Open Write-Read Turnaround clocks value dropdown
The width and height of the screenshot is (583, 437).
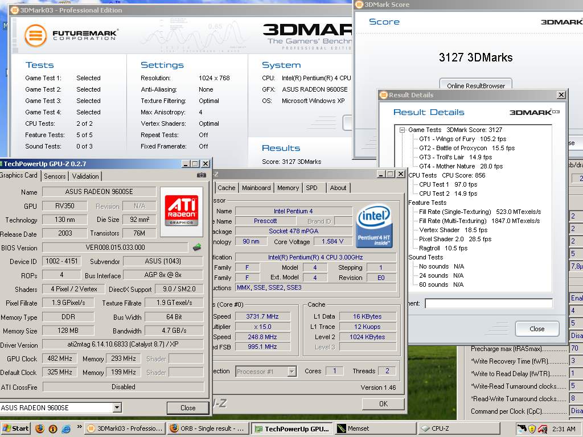[576, 386]
